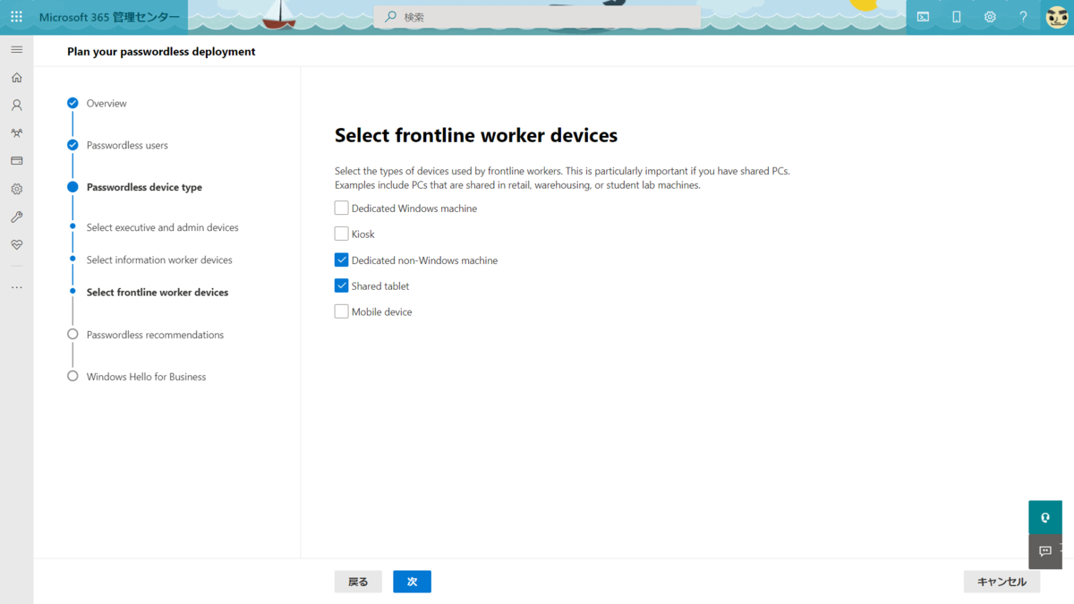Image resolution: width=1074 pixels, height=604 pixels.
Task: Open settings gear in top header
Action: coord(990,17)
